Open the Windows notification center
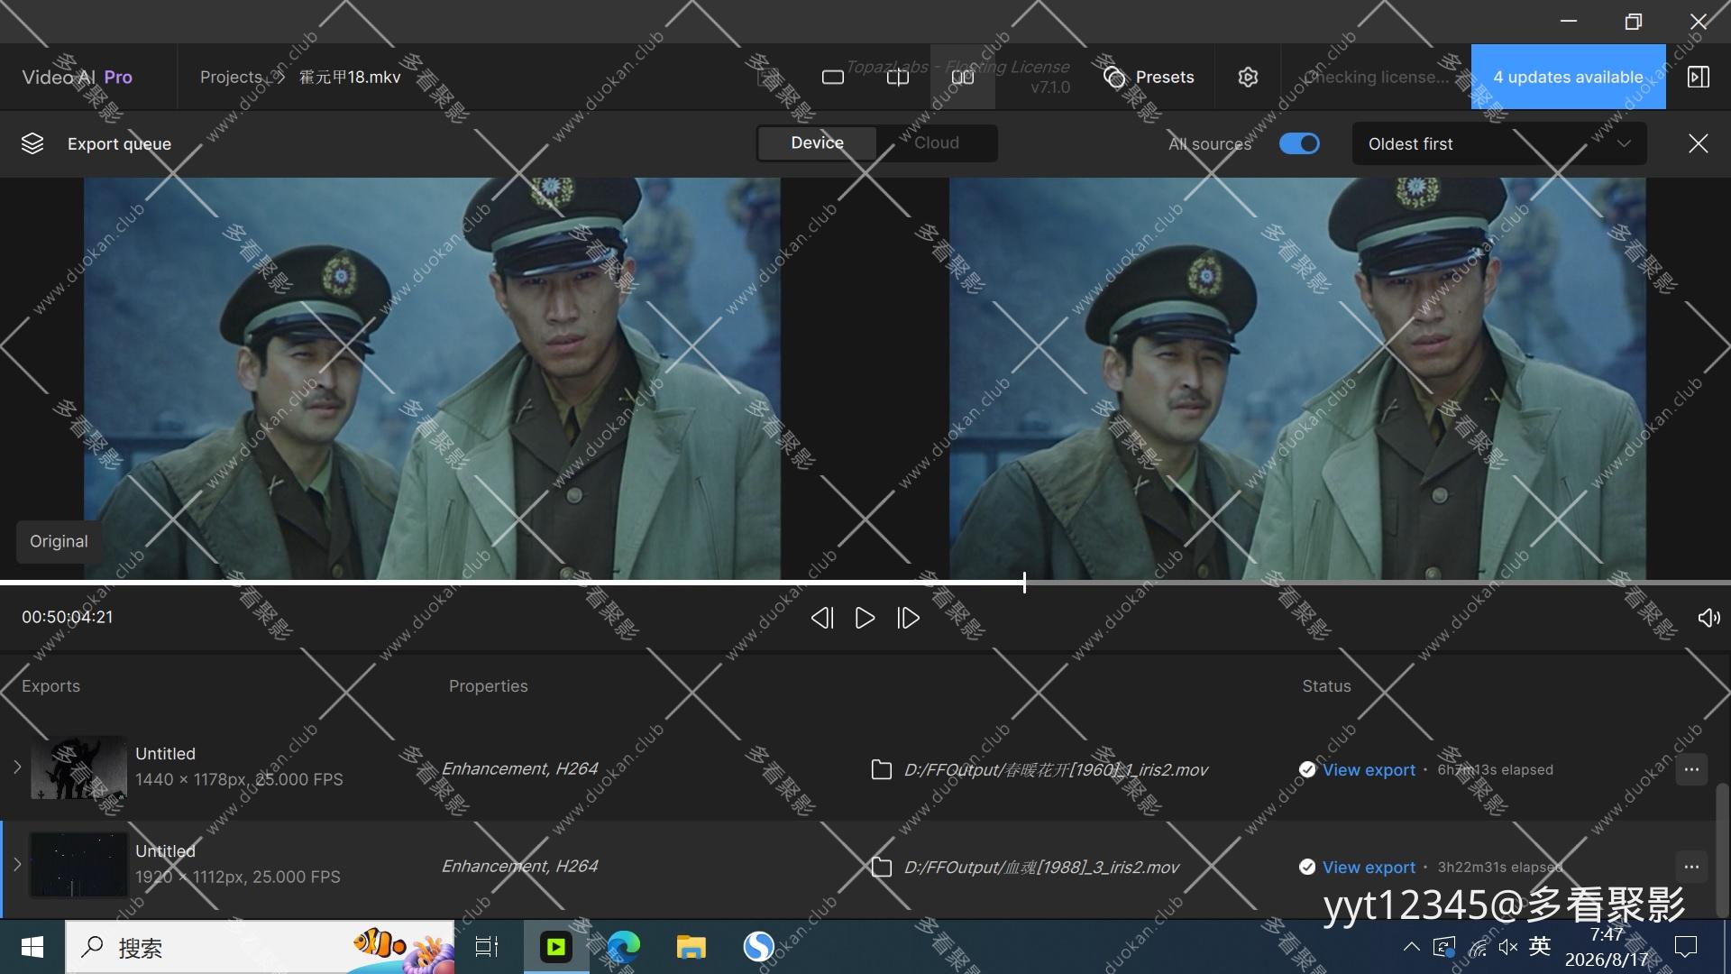Viewport: 1731px width, 974px height. coord(1685,947)
